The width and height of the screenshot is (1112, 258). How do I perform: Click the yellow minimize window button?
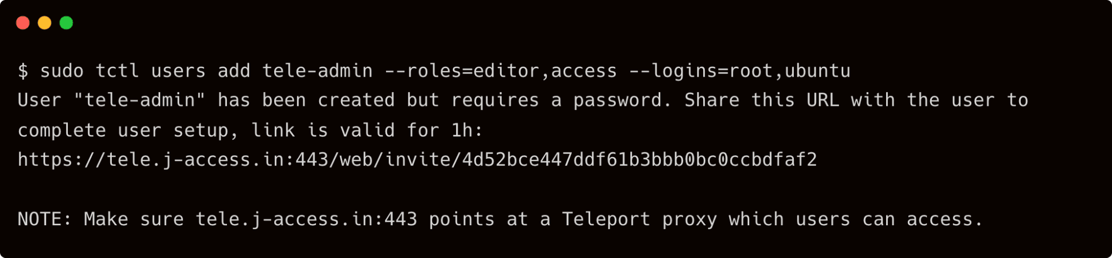click(45, 23)
